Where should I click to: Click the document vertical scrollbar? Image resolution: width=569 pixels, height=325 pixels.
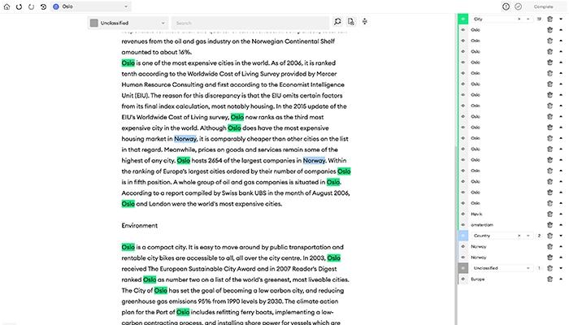coord(456,236)
